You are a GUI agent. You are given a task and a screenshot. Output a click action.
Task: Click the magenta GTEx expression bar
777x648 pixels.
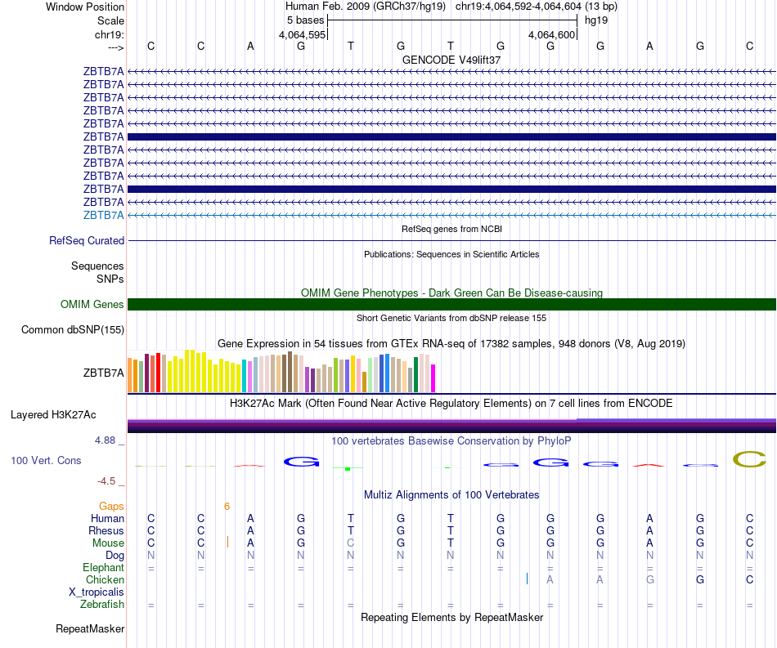tap(433, 378)
